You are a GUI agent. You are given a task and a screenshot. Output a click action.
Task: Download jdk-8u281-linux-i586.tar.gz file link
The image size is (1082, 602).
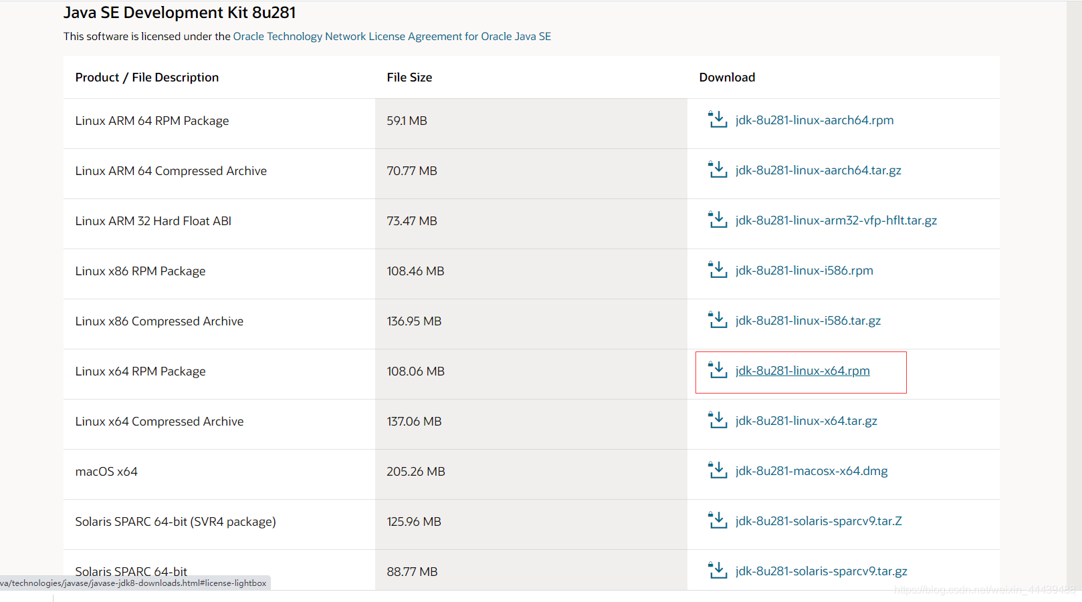[808, 321]
